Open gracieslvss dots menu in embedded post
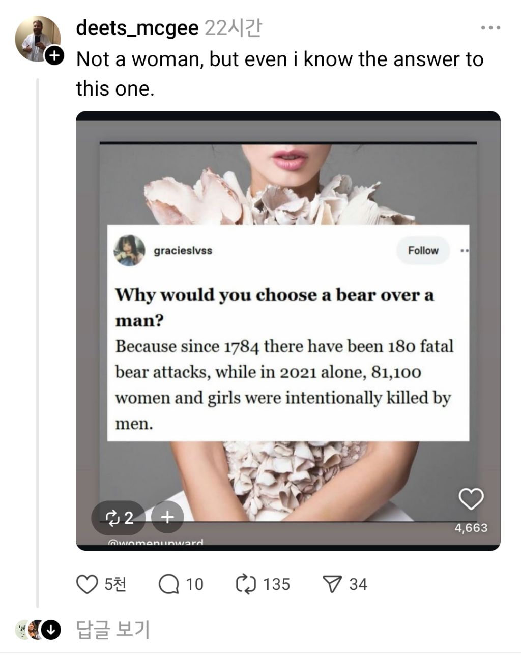Screen dimensions: 521x657 tap(464, 250)
